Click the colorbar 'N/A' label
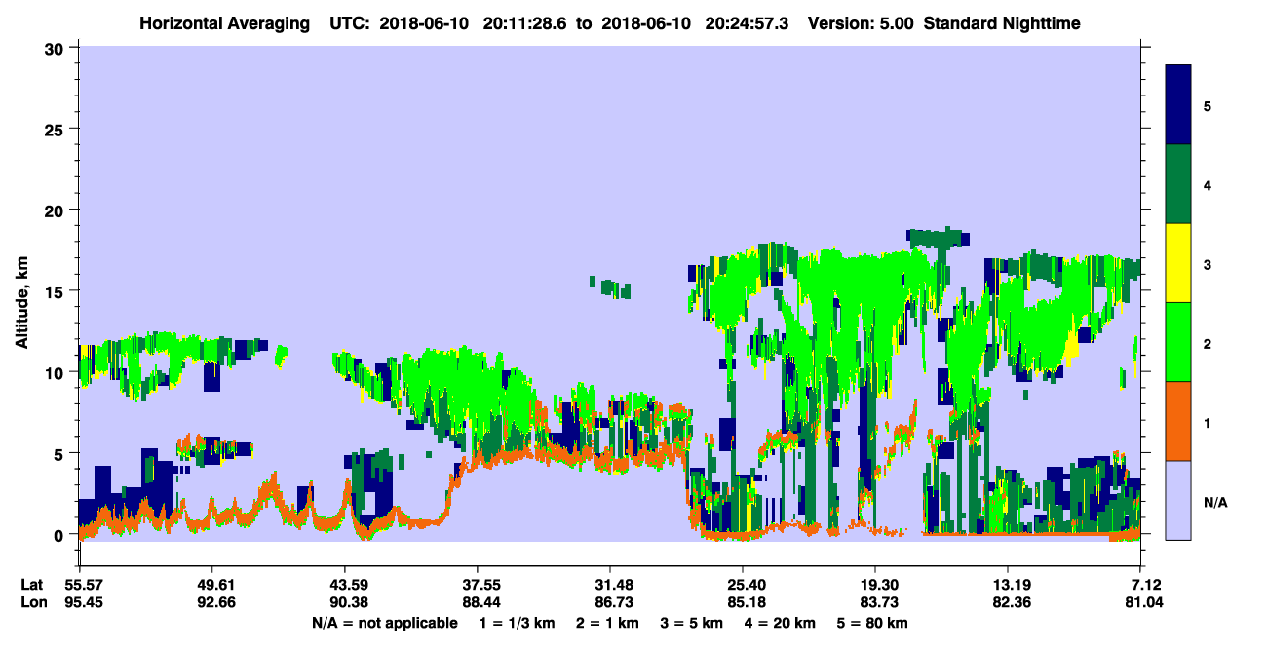This screenshot has height=650, width=1267. [1214, 502]
